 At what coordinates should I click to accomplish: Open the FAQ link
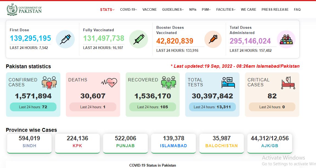pos(297,10)
